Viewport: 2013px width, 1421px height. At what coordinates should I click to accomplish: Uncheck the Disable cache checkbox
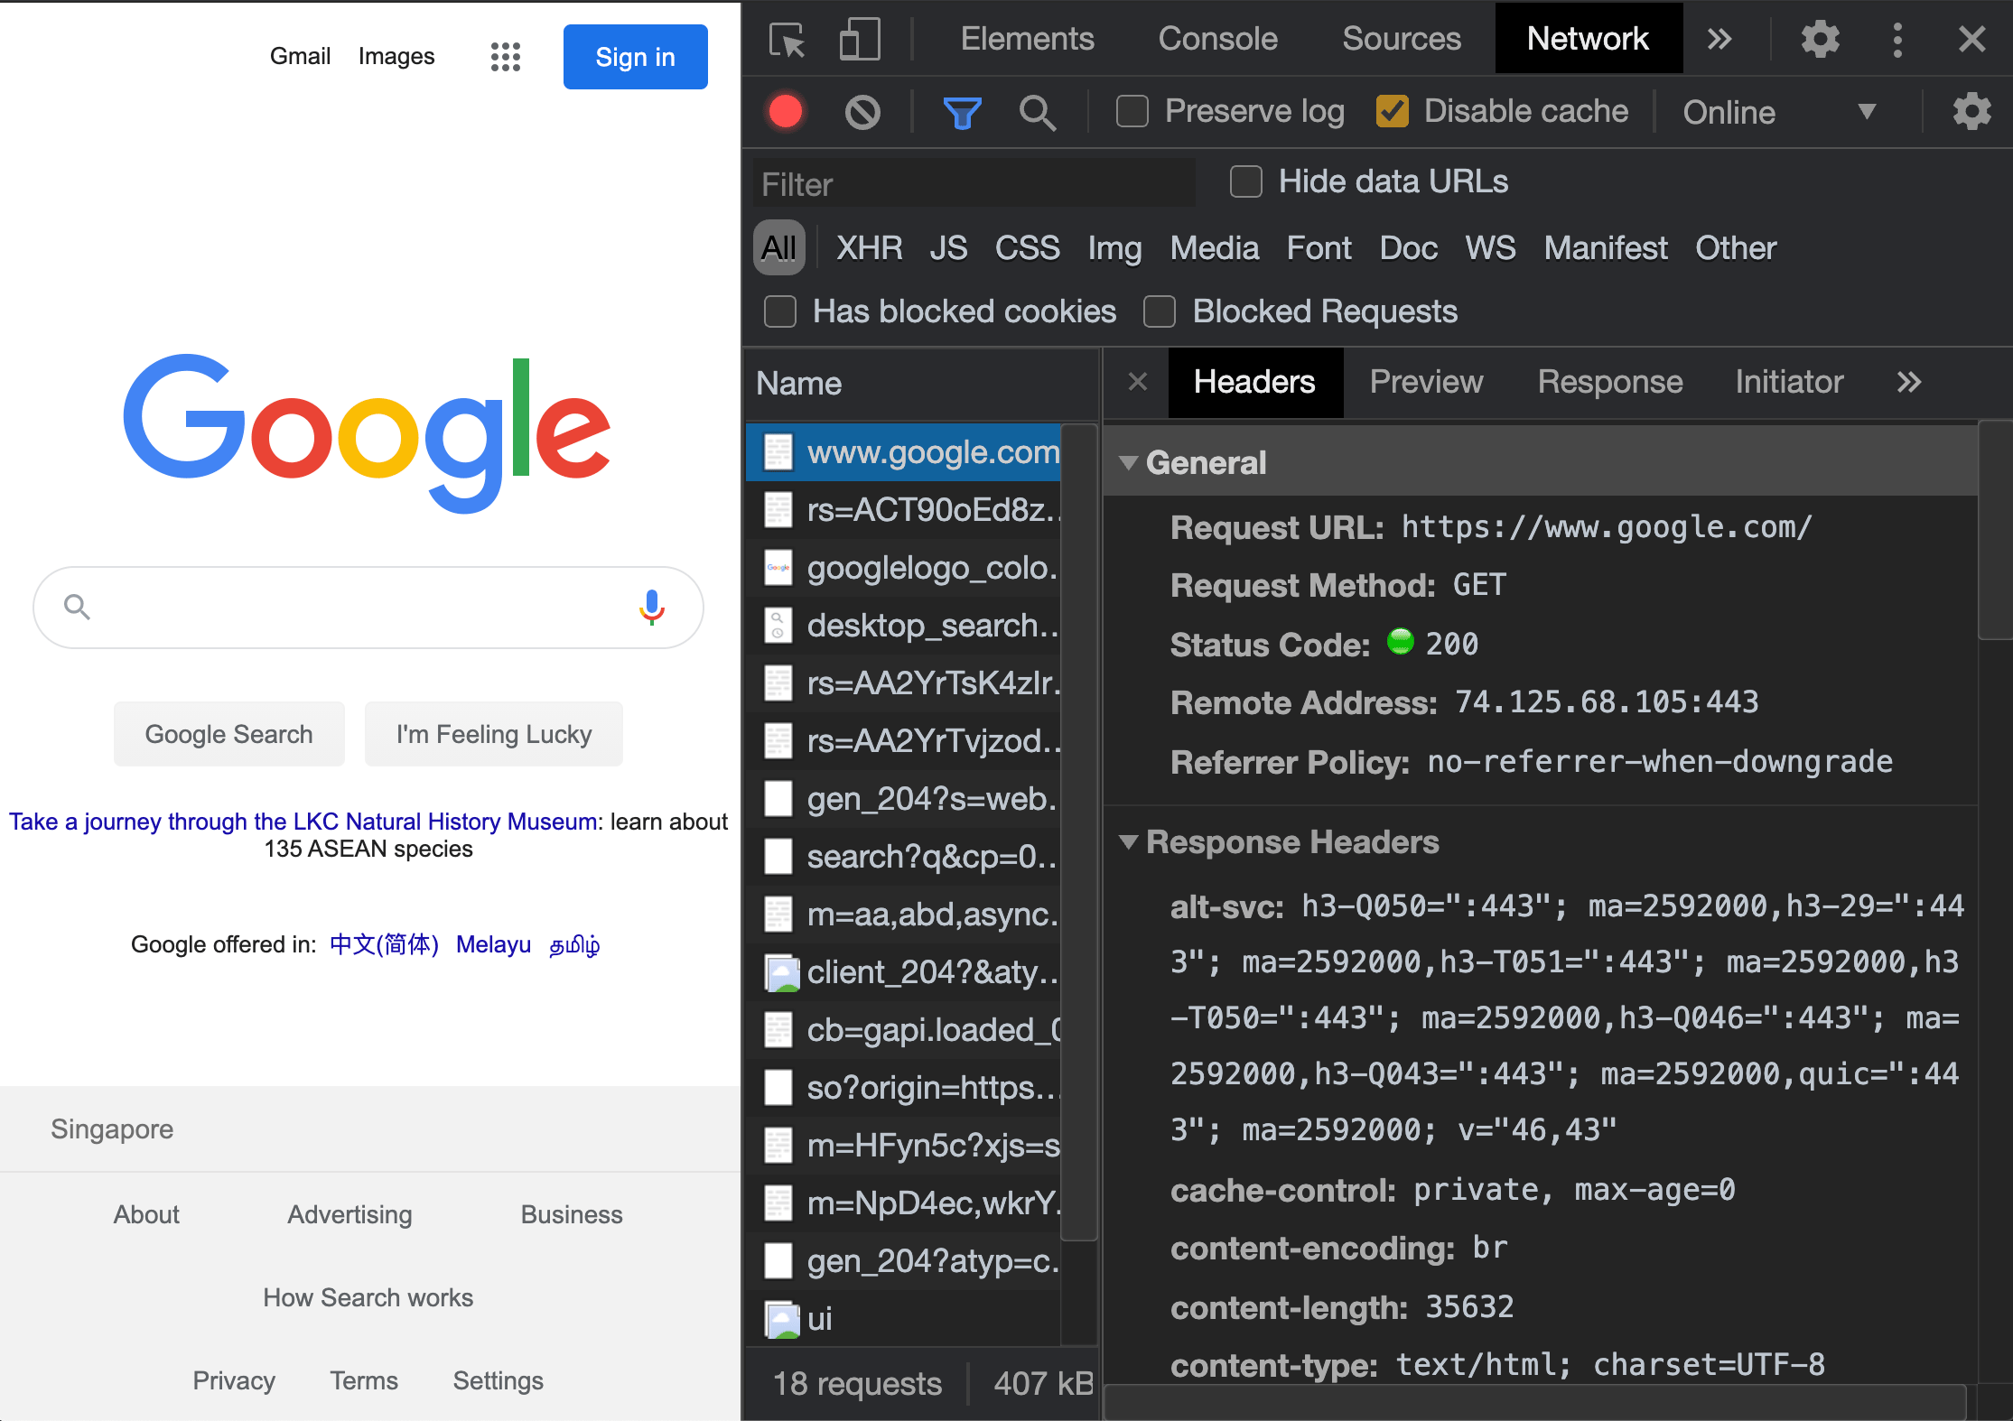point(1393,112)
